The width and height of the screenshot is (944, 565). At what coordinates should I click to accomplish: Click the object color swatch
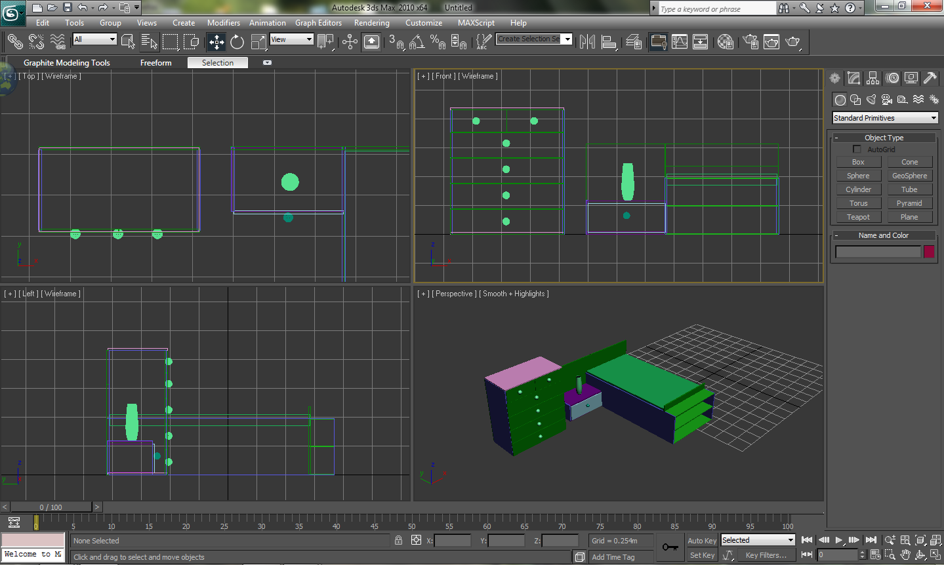[929, 252]
